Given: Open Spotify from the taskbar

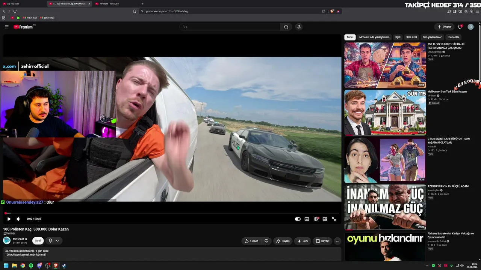Looking at the screenshot, I should tap(31, 266).
